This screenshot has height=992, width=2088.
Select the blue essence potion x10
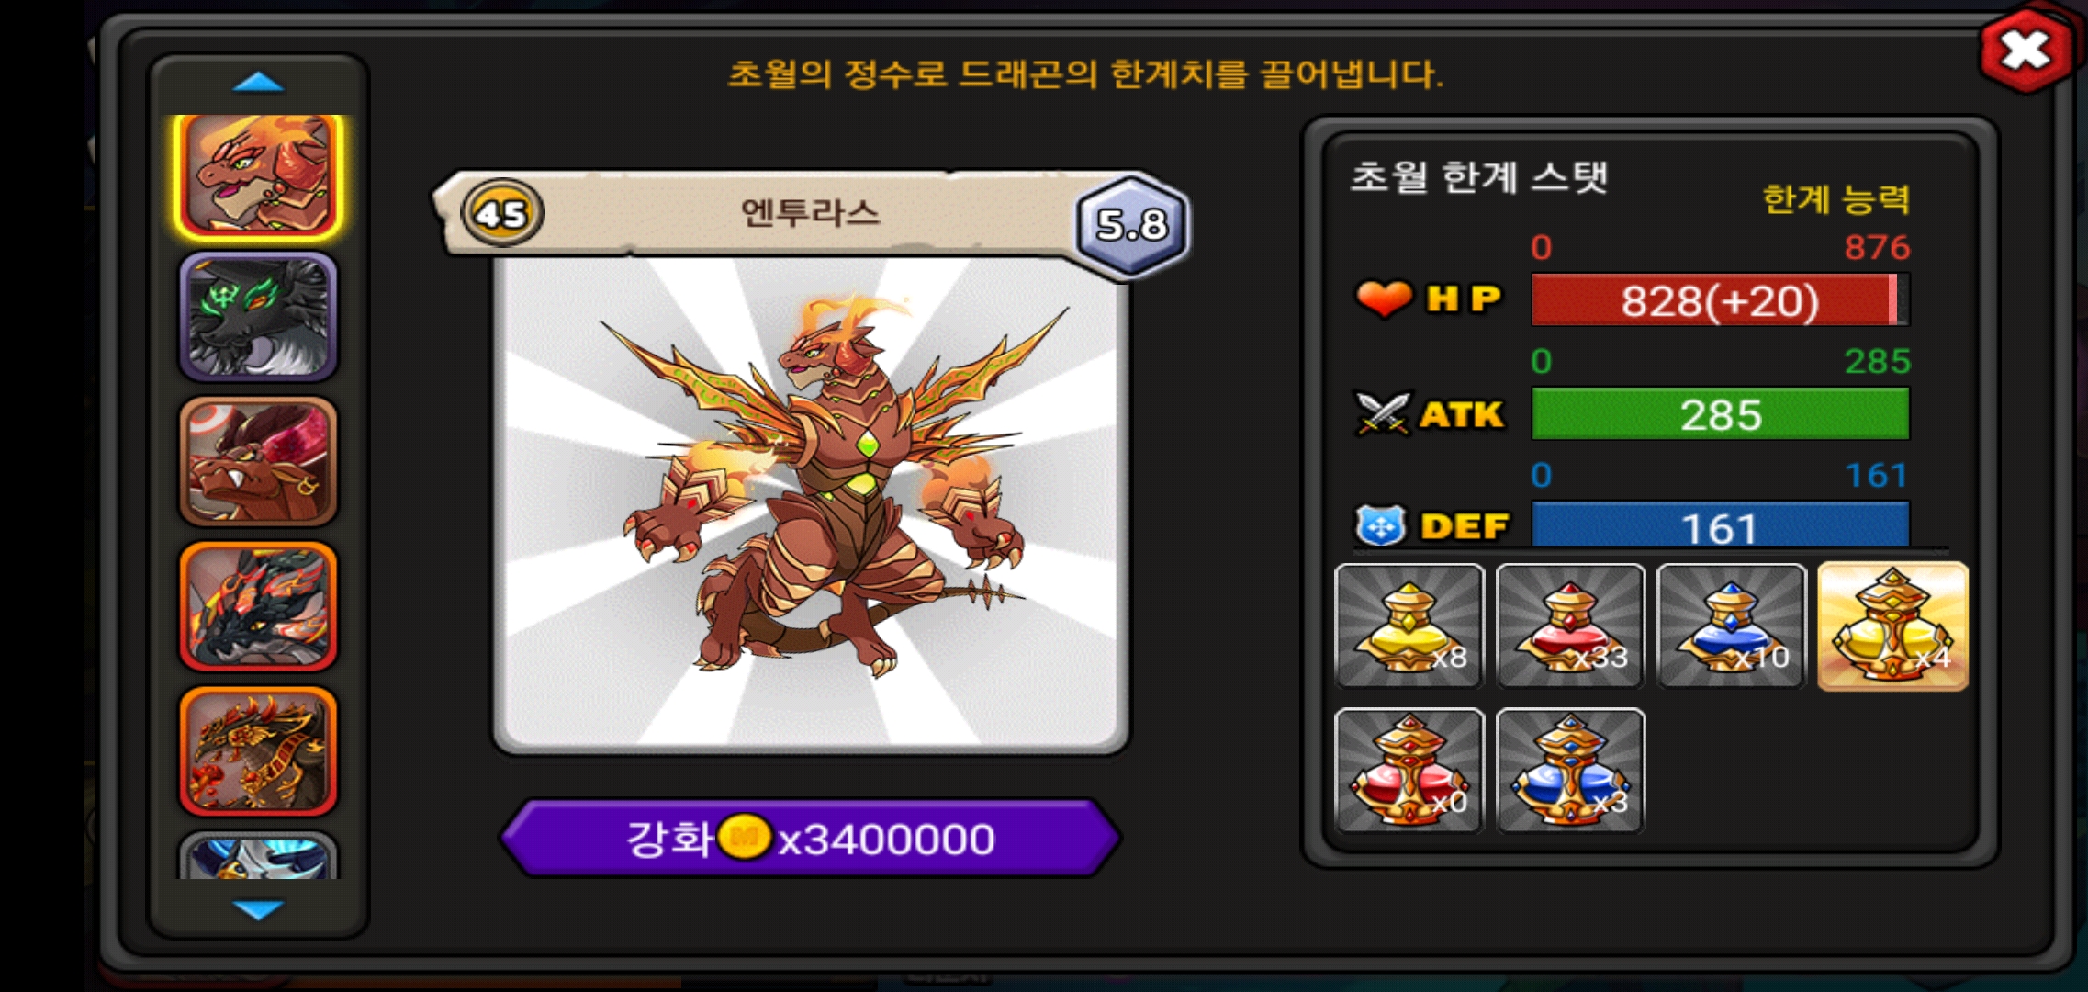point(1731,626)
